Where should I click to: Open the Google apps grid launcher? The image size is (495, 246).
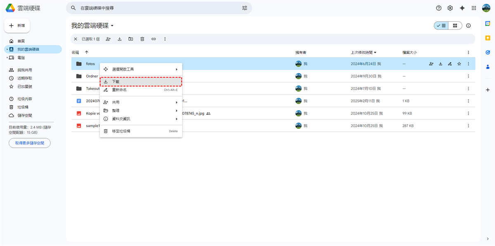click(x=474, y=8)
